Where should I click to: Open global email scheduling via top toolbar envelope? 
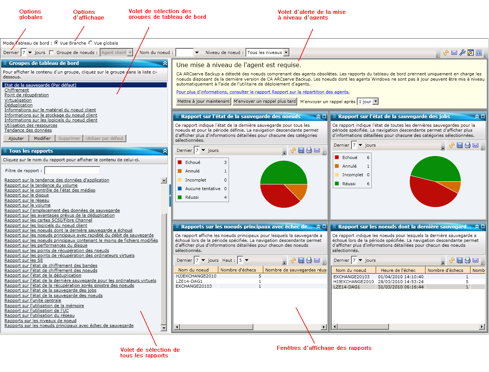(x=454, y=53)
